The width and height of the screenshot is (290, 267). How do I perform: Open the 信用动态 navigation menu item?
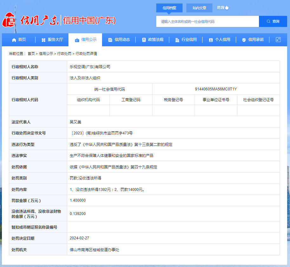coord(119,40)
